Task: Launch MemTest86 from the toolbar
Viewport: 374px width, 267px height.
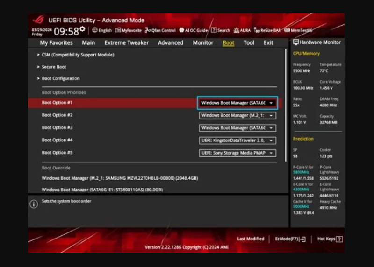Action: (x=299, y=30)
